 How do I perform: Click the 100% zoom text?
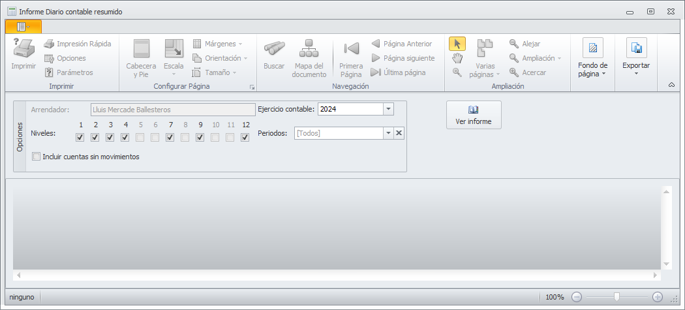[555, 298]
